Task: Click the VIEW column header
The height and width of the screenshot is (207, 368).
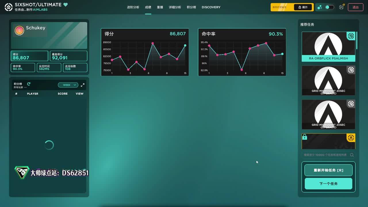Action: point(80,94)
